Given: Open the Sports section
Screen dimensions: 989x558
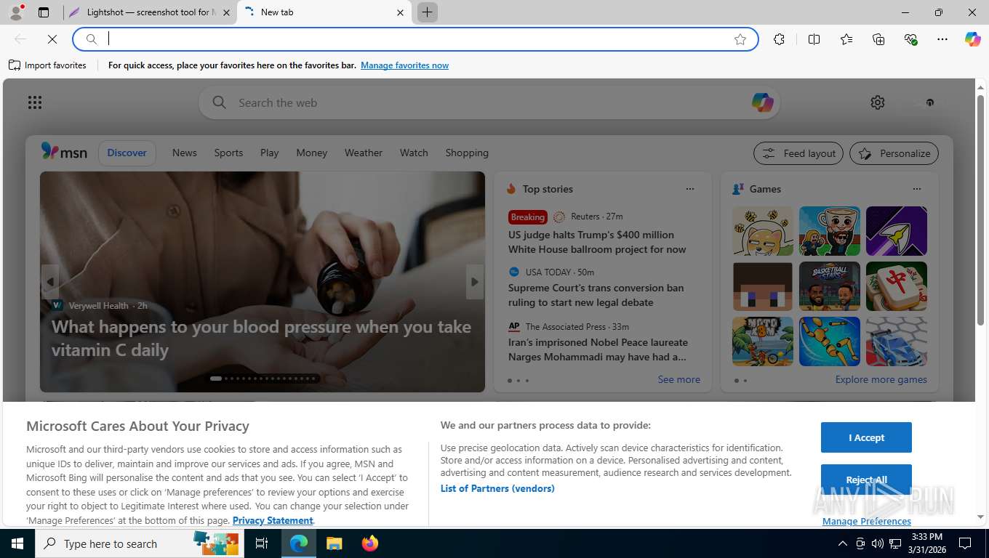Looking at the screenshot, I should pyautogui.click(x=228, y=153).
